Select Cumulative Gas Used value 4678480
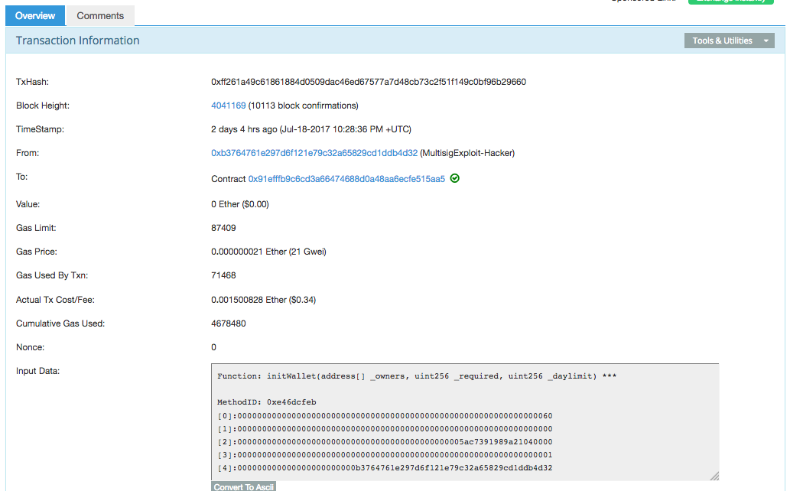The image size is (790, 491). [x=228, y=324]
